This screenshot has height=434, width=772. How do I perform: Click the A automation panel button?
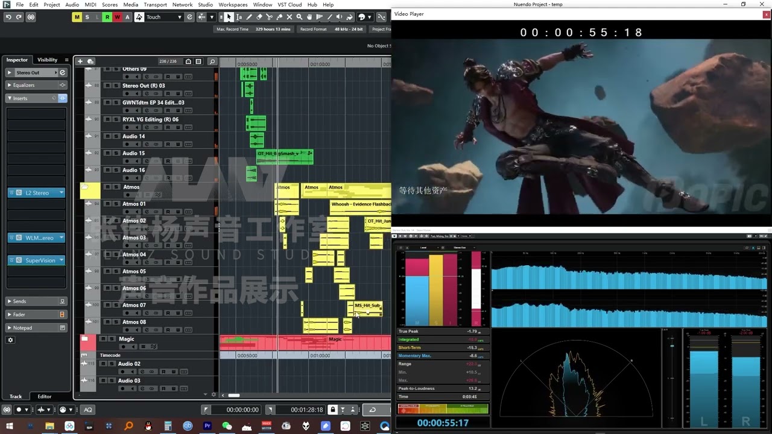[127, 17]
